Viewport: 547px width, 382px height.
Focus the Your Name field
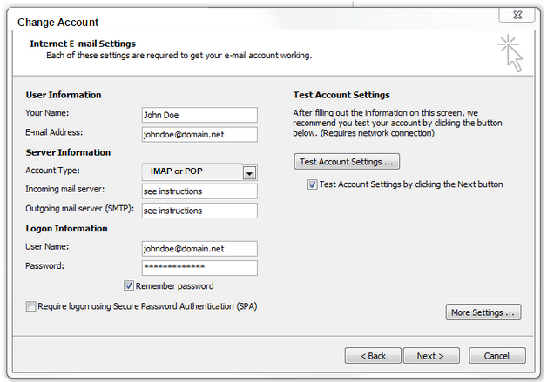(199, 115)
